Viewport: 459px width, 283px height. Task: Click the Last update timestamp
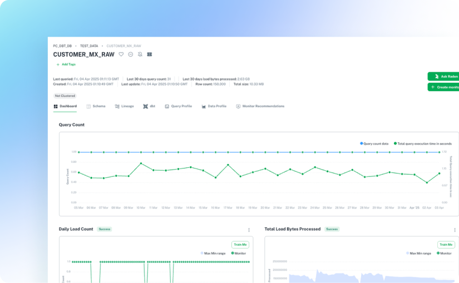[164, 85]
